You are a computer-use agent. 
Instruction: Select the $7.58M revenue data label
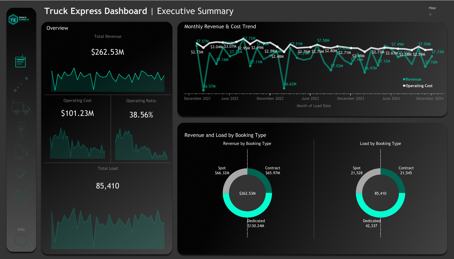click(x=323, y=40)
